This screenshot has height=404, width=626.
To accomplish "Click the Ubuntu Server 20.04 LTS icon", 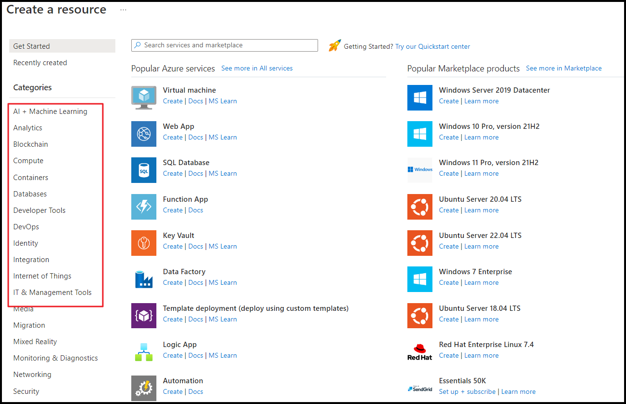I will click(x=420, y=207).
